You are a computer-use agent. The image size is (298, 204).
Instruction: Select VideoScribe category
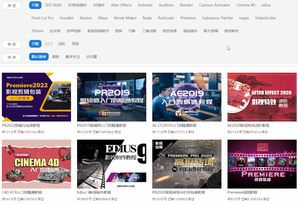265,18
